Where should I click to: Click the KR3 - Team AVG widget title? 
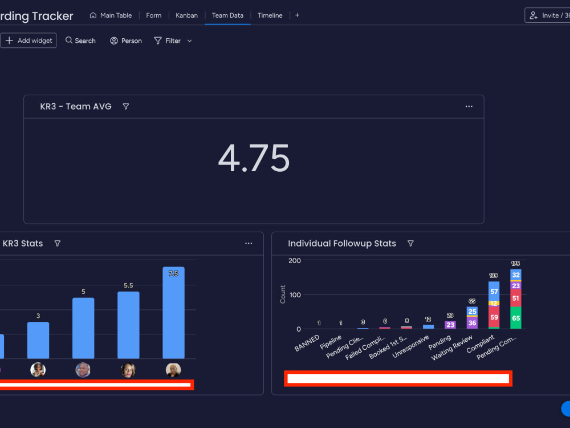click(76, 106)
